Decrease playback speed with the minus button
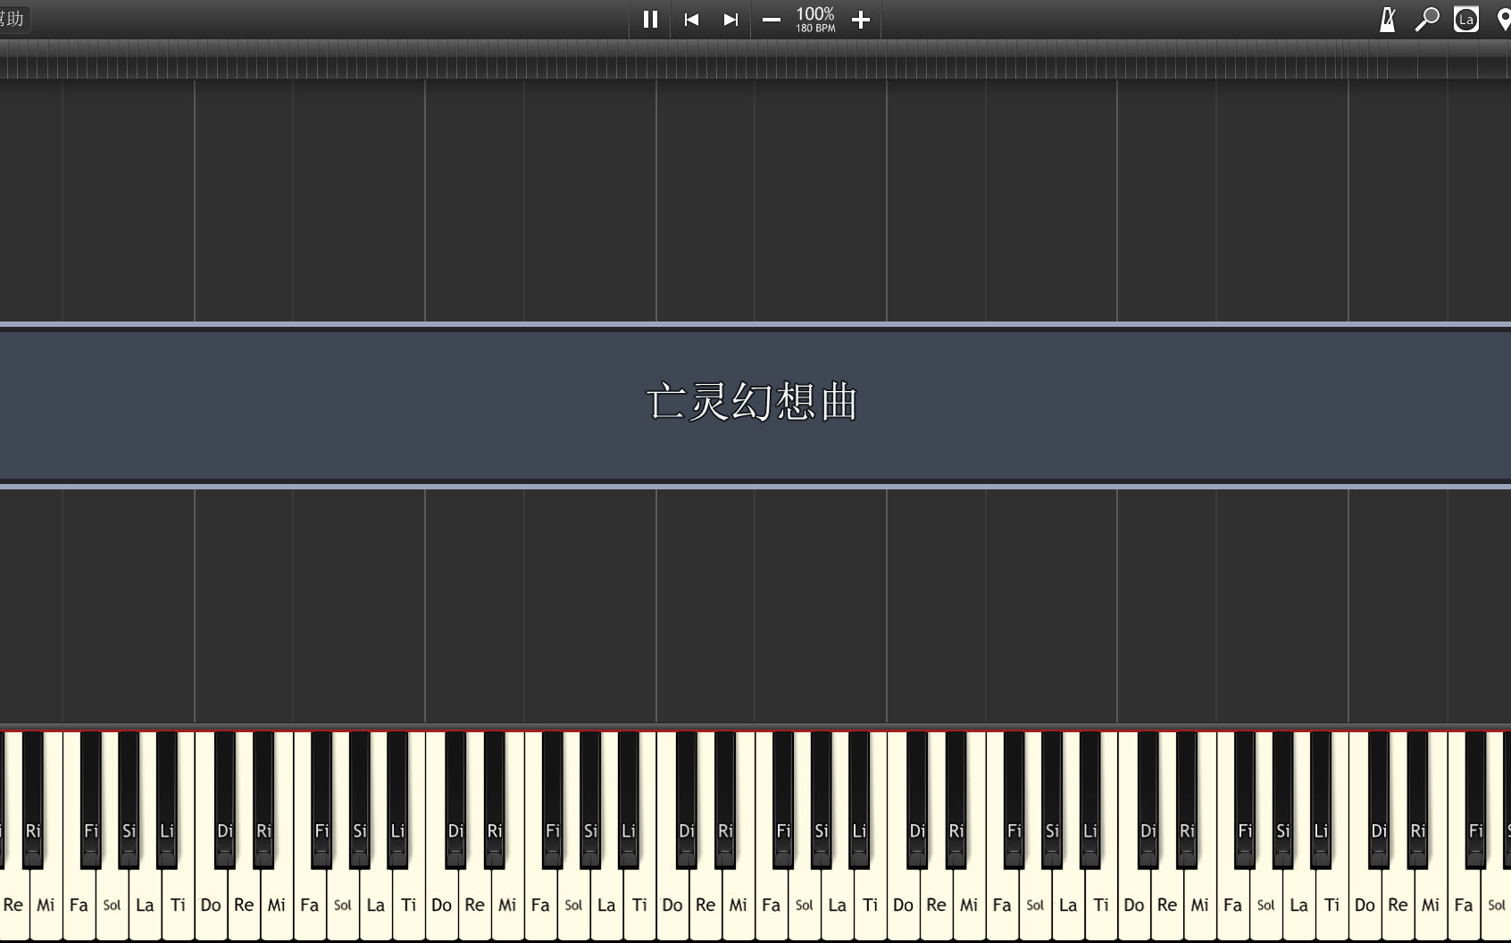1511x943 pixels. coord(772,20)
